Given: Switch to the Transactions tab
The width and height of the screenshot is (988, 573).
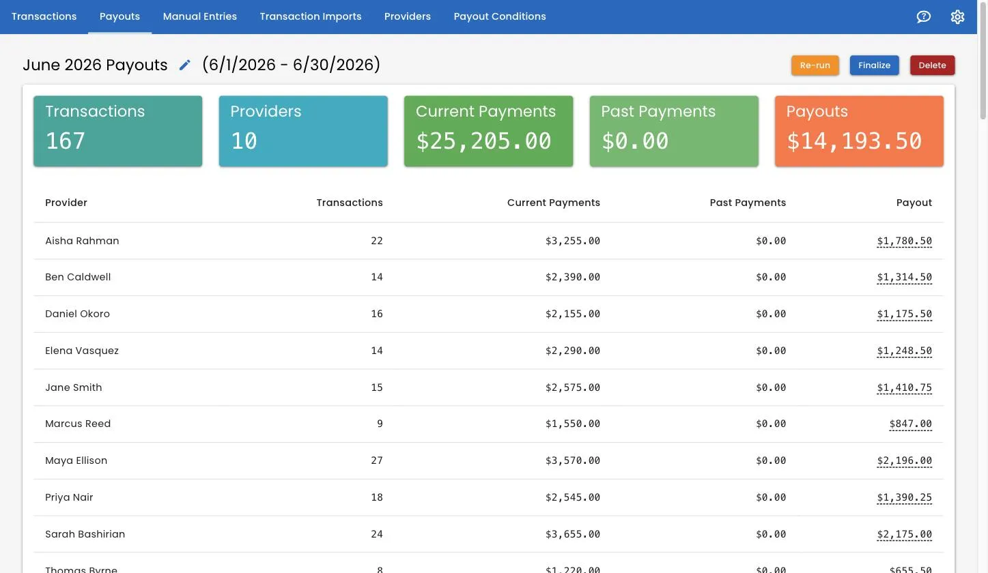Looking at the screenshot, I should [44, 16].
